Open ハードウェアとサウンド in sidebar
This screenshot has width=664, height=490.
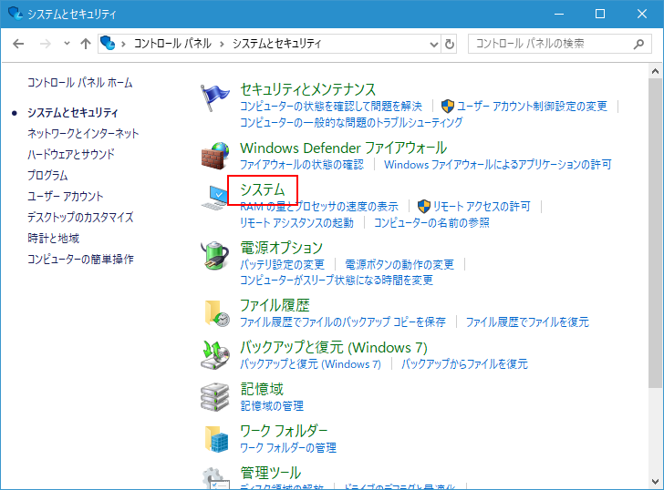pyautogui.click(x=71, y=154)
